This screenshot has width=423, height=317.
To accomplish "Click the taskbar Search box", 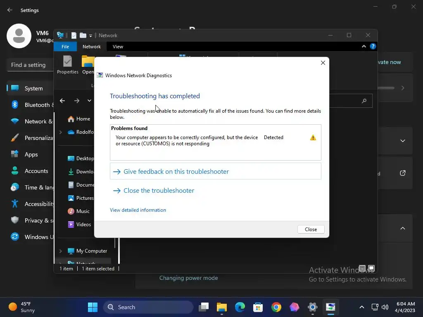I will (x=148, y=307).
